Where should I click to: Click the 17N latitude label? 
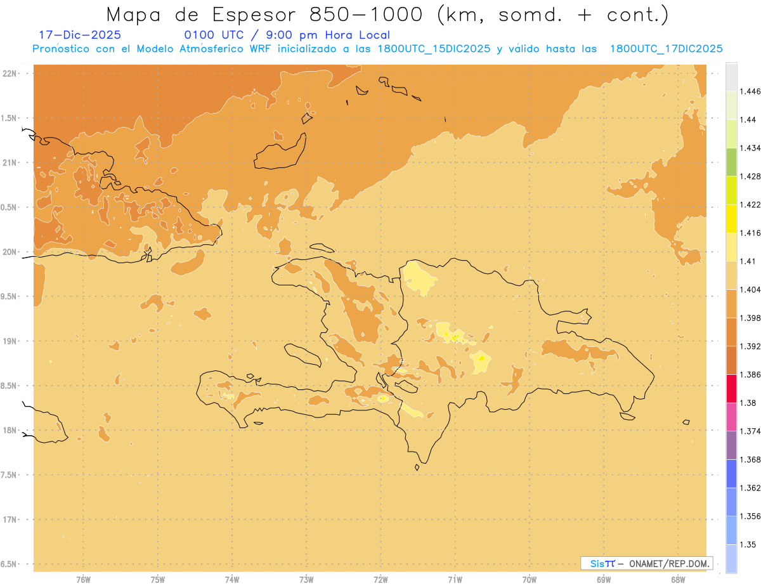(11, 519)
